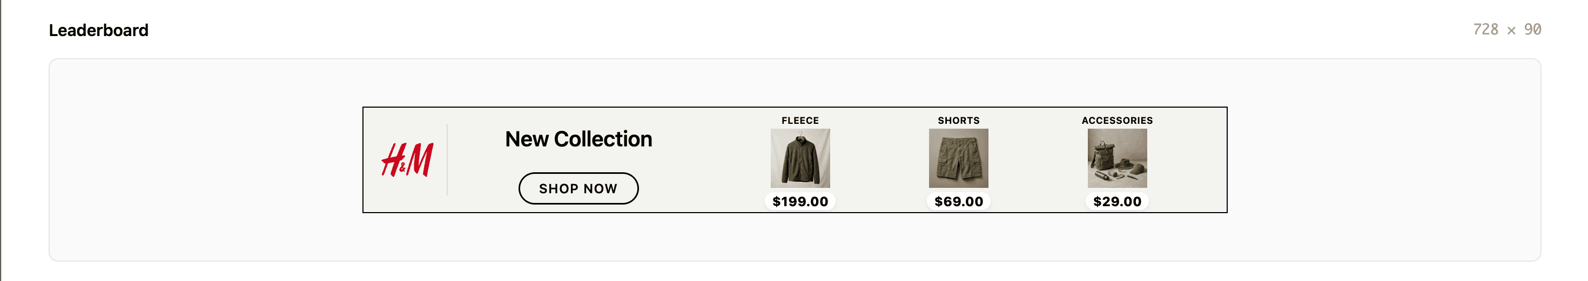The width and height of the screenshot is (1588, 281).
Task: Click empty preview area right of the banner
Action: click(x=1381, y=160)
